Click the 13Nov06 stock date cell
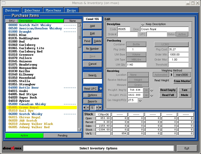Screen dimensions: 201x154 (103, 114)
